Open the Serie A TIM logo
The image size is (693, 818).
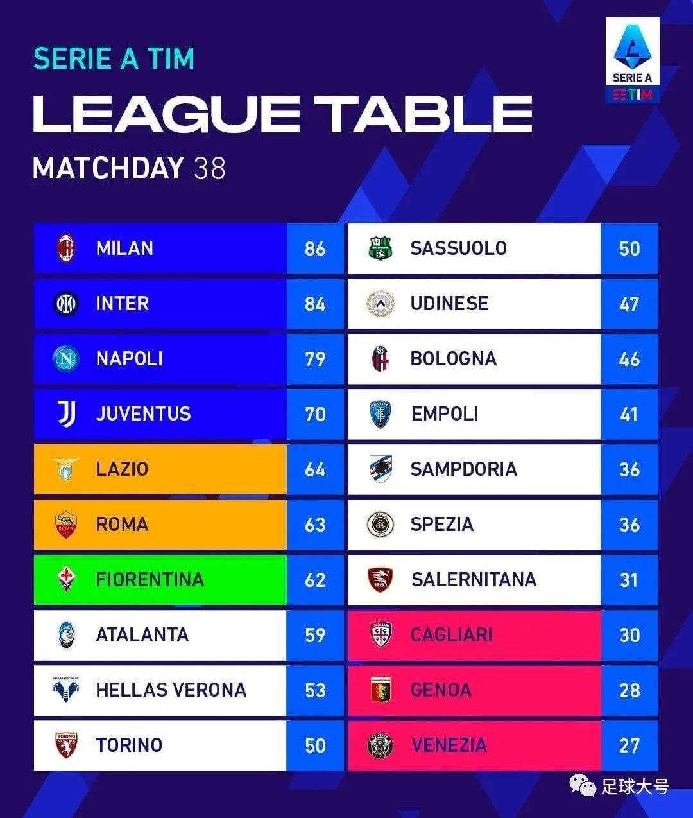[x=633, y=61]
